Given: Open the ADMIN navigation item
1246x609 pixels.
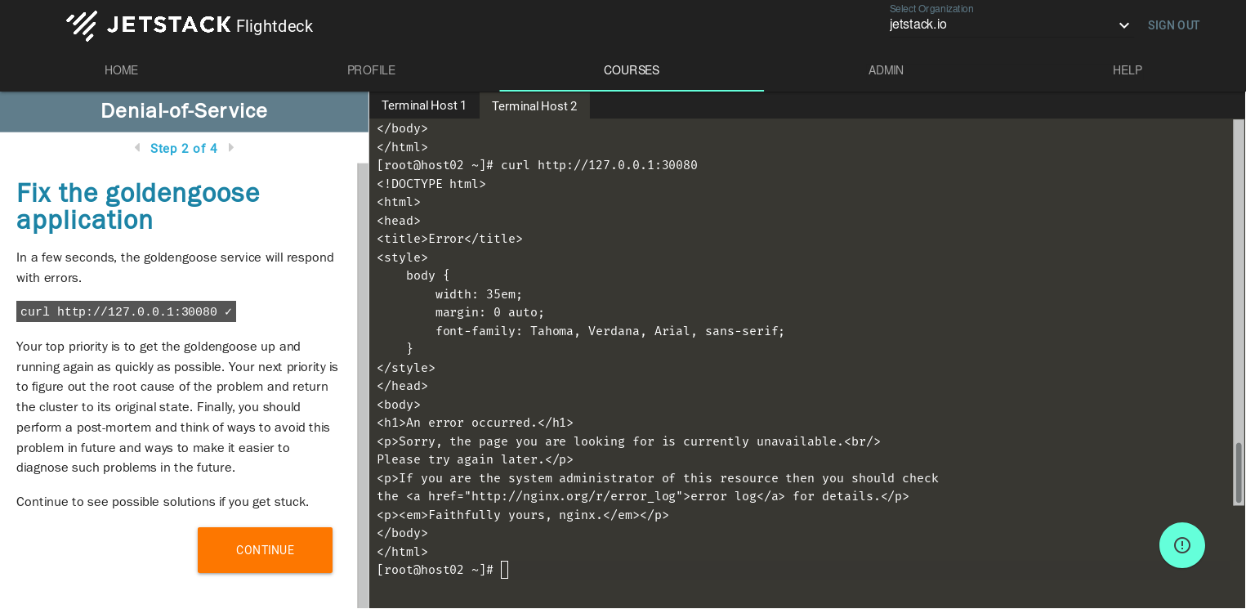Looking at the screenshot, I should [x=886, y=70].
